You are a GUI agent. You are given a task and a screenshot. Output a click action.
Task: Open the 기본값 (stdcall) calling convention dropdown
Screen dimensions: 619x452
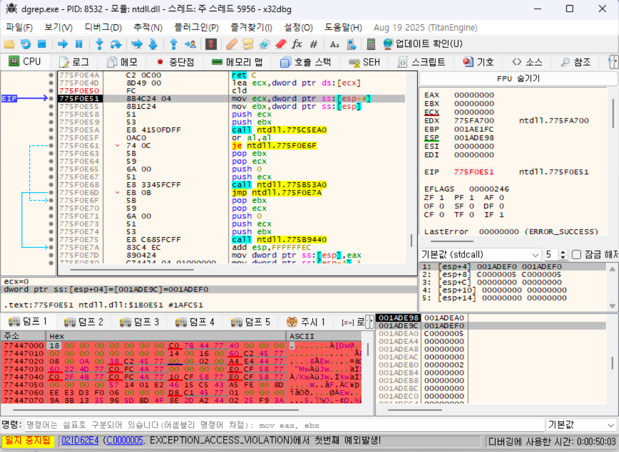coord(480,255)
